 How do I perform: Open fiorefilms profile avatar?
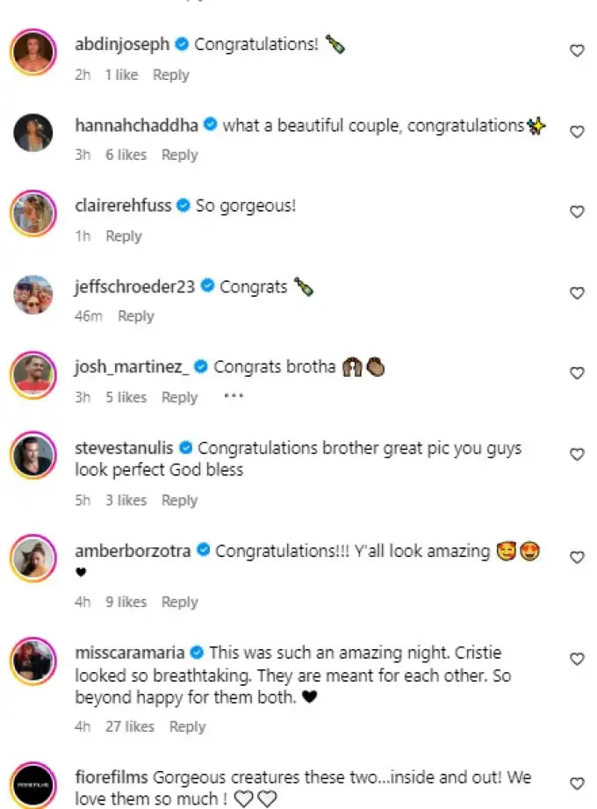(33, 784)
